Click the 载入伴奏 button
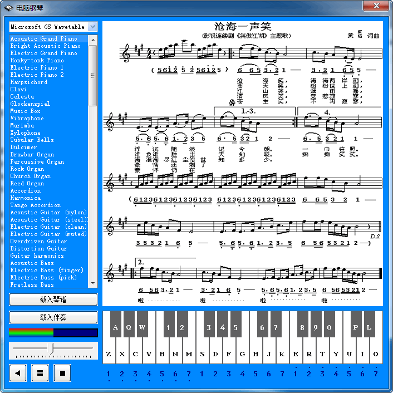Screen dimensions: 393x393 tap(53, 317)
